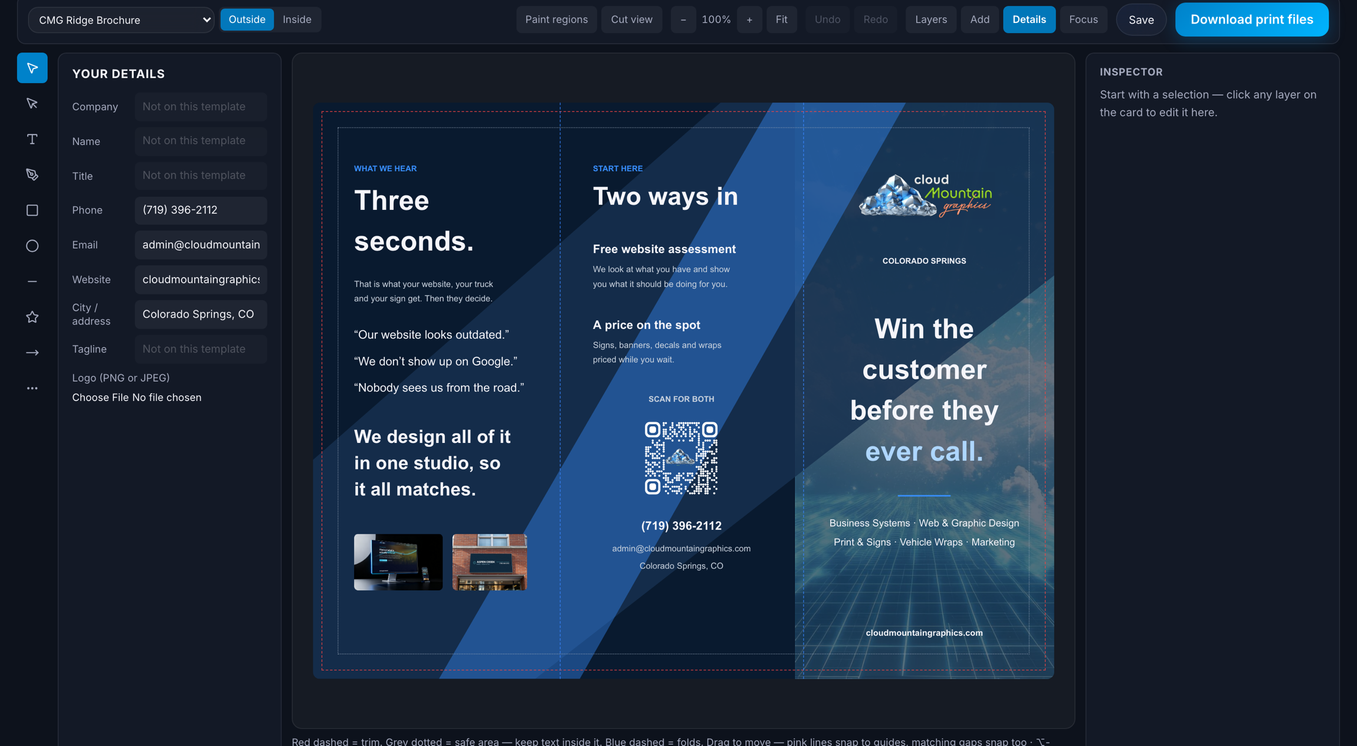Select the Cloud Mountain Graphics logo
The height and width of the screenshot is (746, 1357).
click(x=925, y=196)
